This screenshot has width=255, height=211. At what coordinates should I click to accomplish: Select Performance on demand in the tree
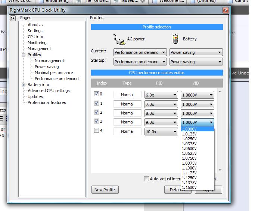pos(57,79)
